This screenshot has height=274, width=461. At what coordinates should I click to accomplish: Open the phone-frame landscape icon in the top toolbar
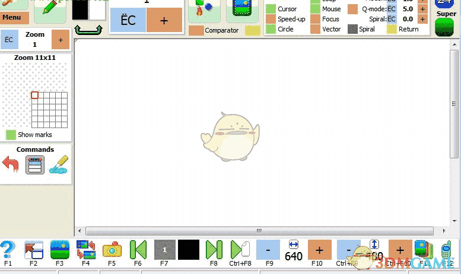(242, 9)
